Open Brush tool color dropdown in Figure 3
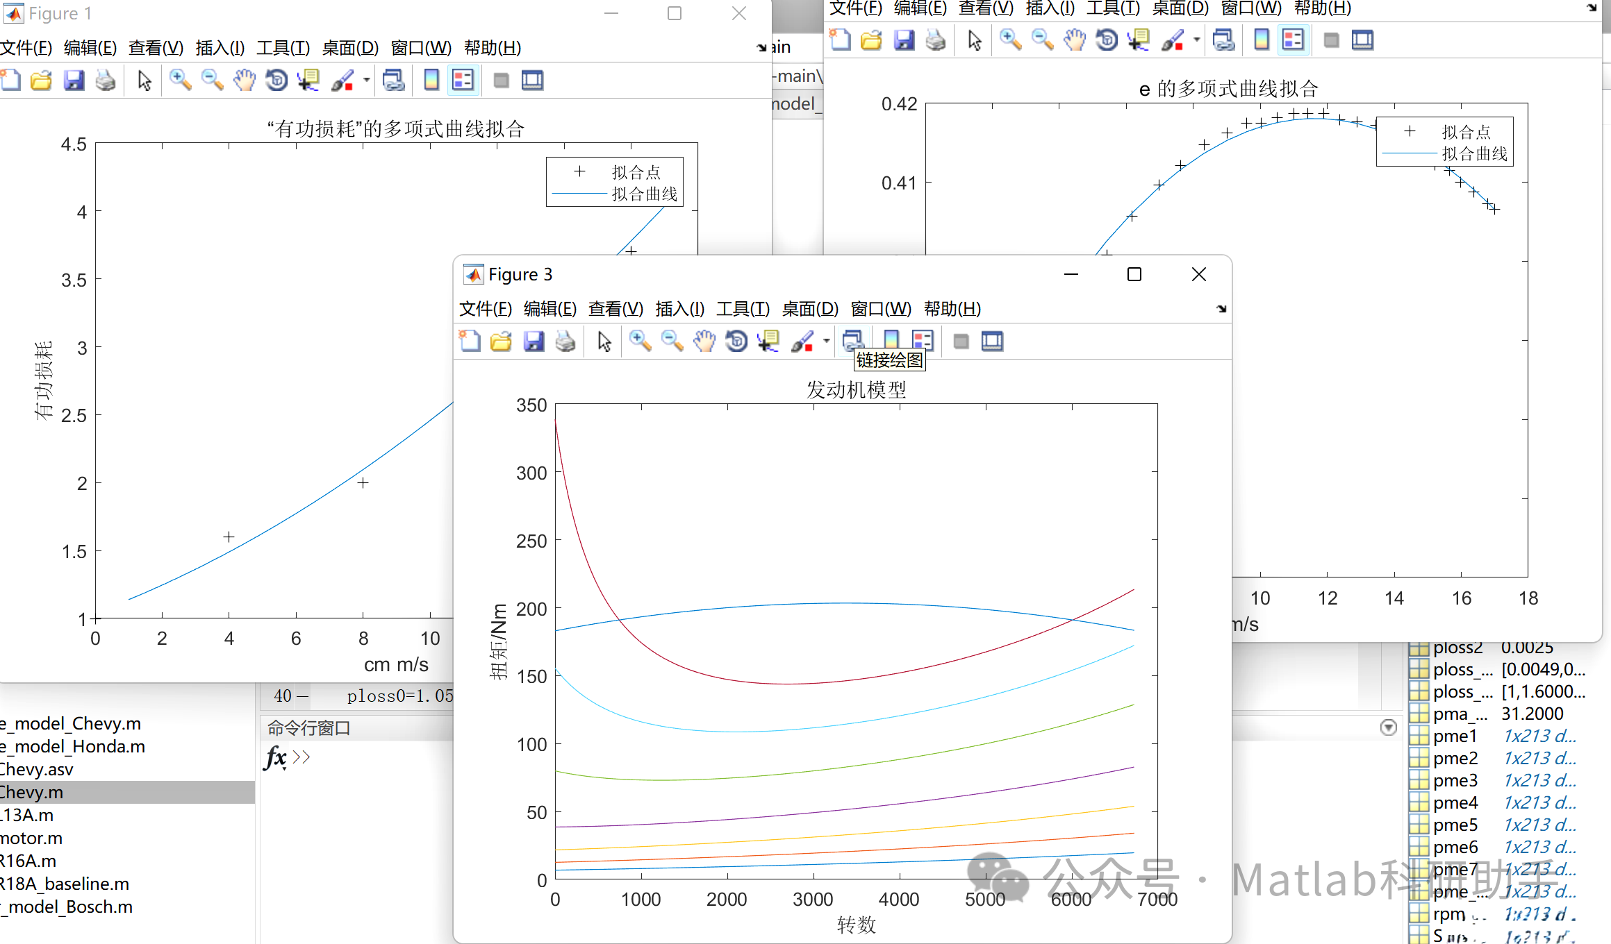1611x944 pixels. click(826, 341)
